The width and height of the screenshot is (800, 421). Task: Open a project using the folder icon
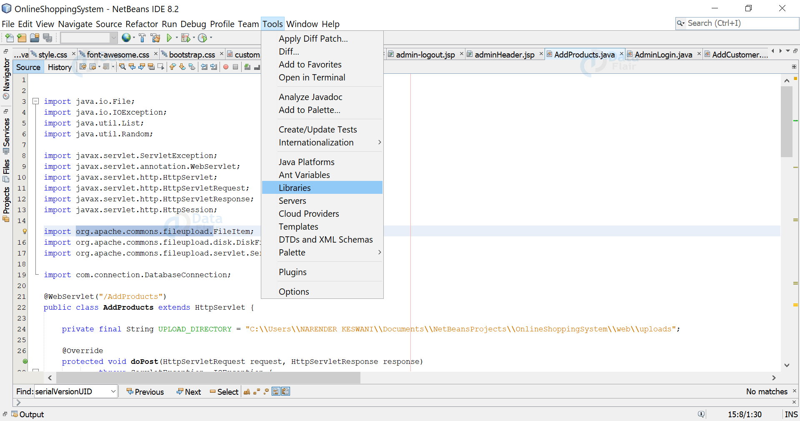point(35,38)
